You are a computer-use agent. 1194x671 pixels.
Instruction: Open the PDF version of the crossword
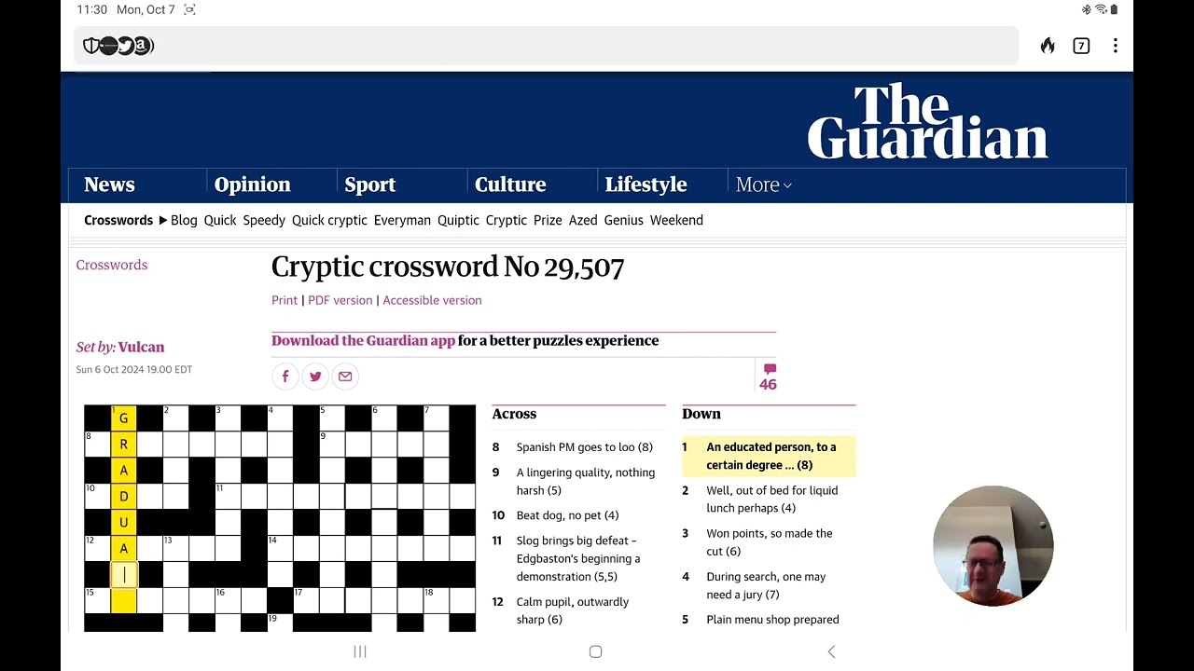pos(340,300)
